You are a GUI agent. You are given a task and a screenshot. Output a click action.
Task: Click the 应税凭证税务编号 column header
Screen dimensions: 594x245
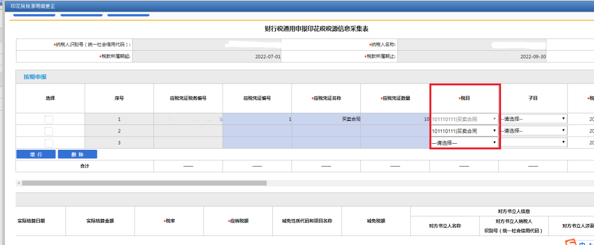(188, 98)
